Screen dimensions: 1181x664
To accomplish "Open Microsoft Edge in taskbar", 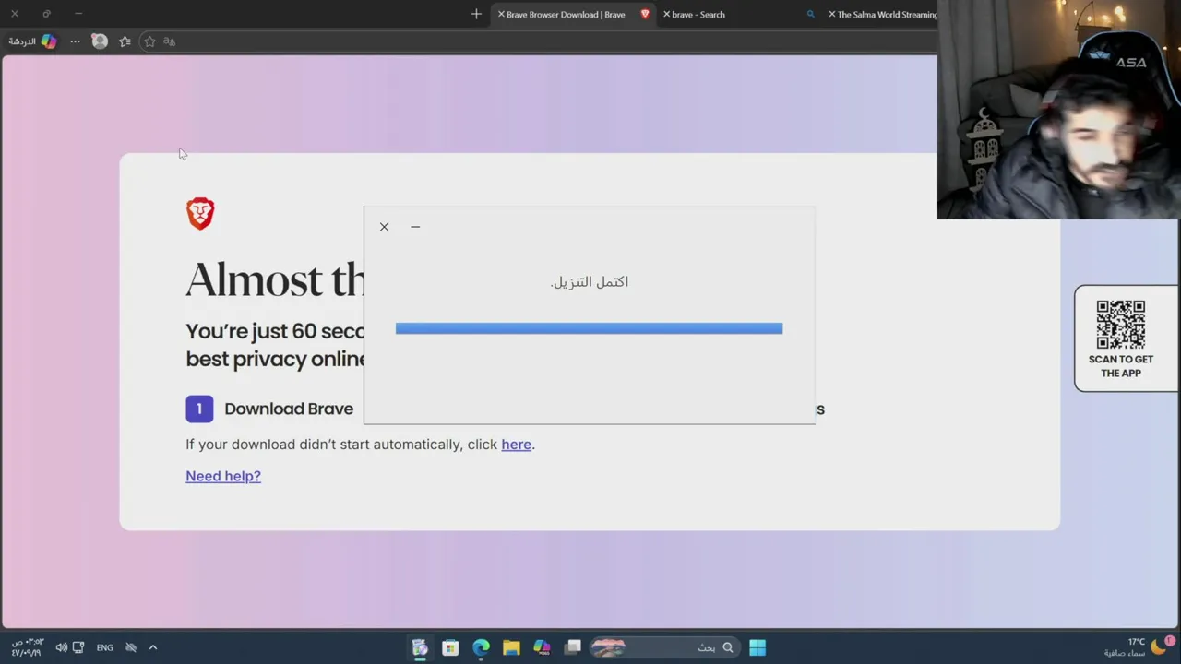I will (481, 647).
